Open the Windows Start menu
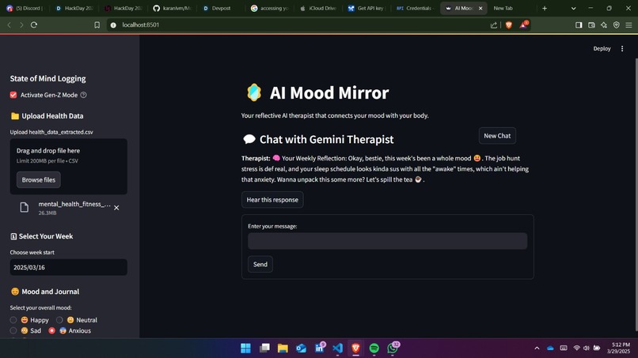The height and width of the screenshot is (358, 638). (245, 349)
